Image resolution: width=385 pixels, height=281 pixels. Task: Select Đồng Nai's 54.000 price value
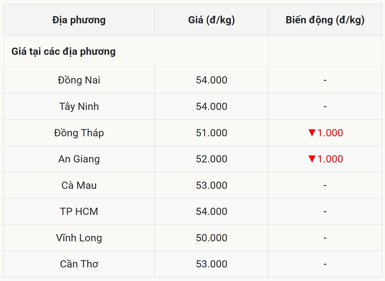[x=212, y=80]
